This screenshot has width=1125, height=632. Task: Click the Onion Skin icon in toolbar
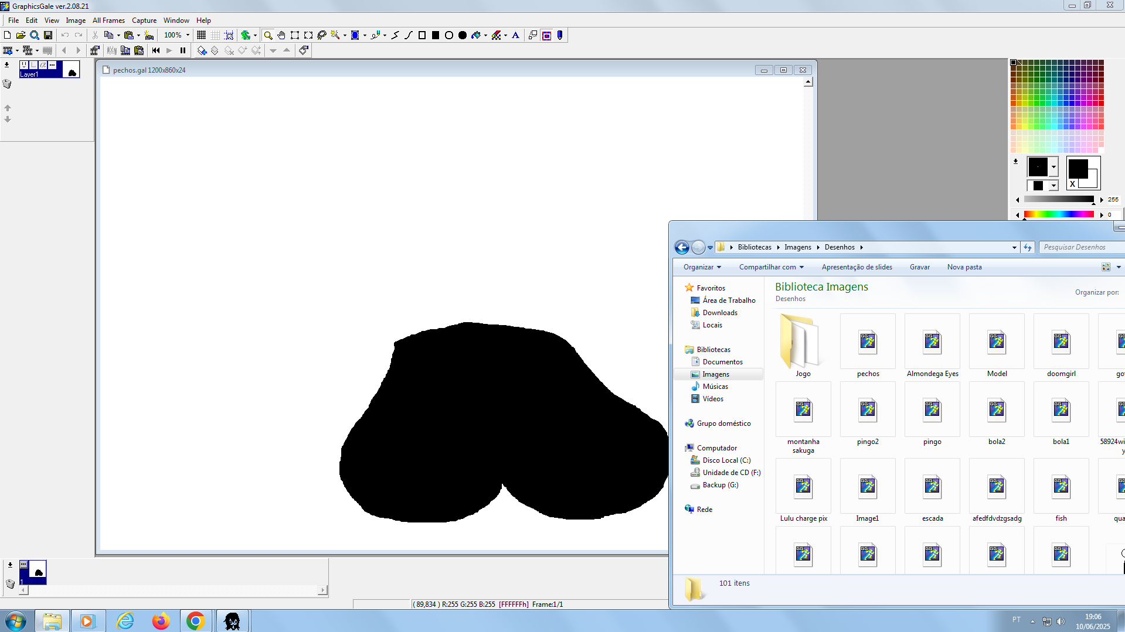pyautogui.click(x=246, y=35)
